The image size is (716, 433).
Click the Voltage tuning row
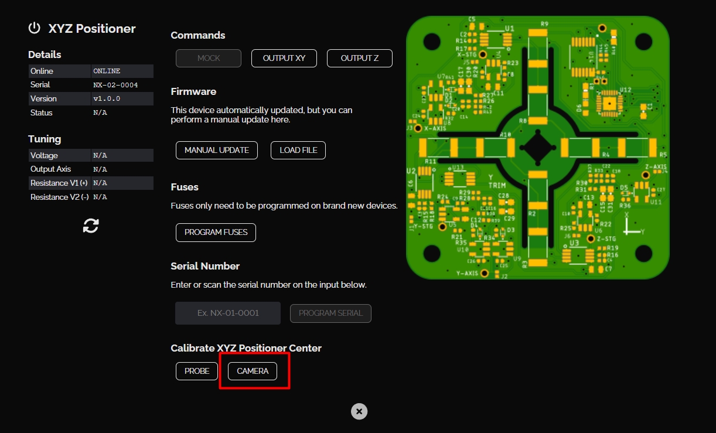(x=91, y=155)
